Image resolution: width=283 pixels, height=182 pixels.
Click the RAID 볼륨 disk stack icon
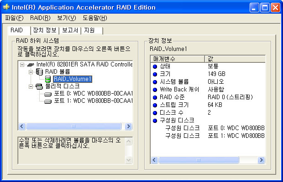[x=39, y=72]
